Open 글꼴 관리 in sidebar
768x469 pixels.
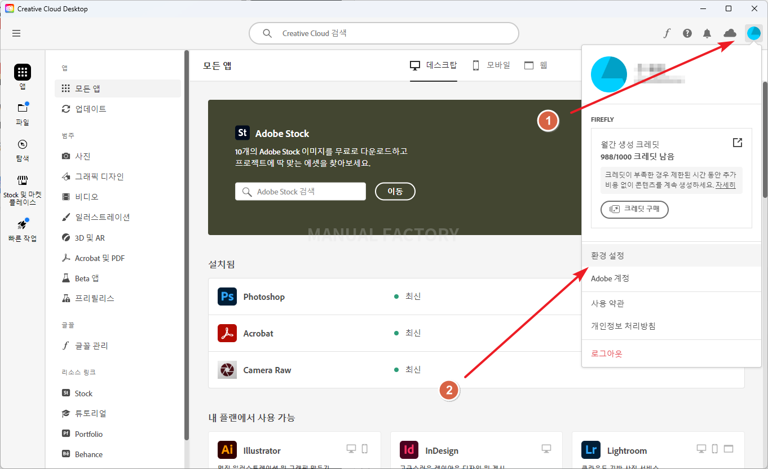pos(118,346)
